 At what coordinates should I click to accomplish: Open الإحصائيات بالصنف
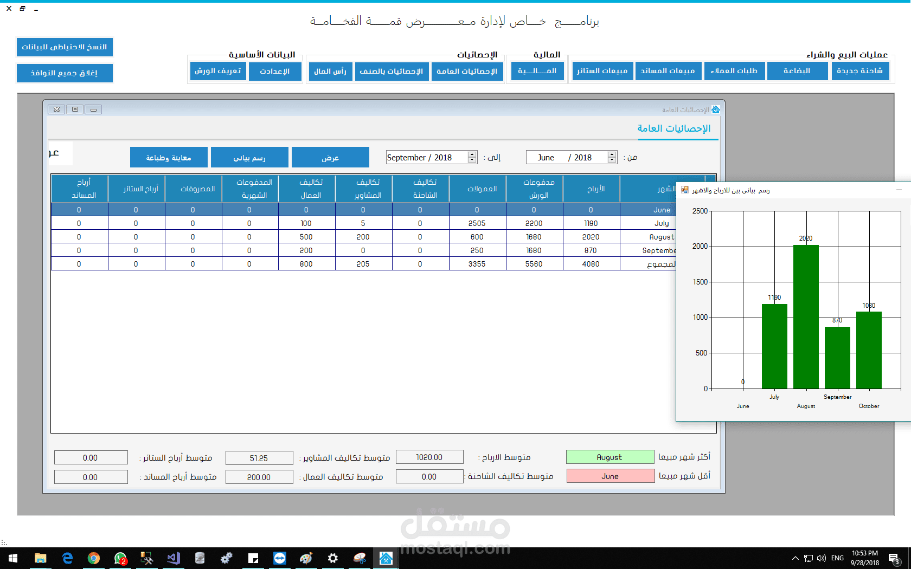pos(391,71)
